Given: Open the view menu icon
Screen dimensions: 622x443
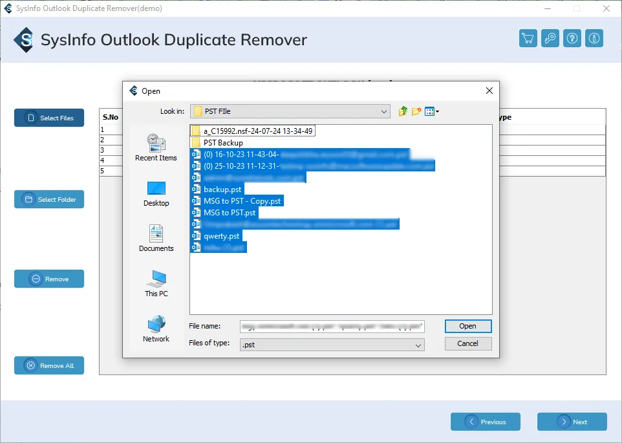Looking at the screenshot, I should click(x=432, y=111).
